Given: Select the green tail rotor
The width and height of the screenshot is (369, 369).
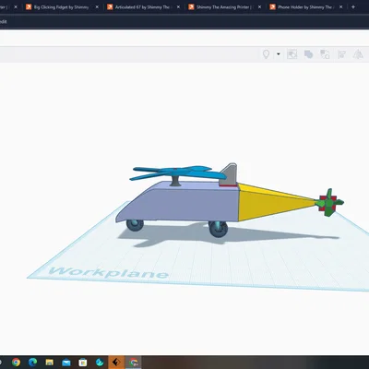Looking at the screenshot, I should pyautogui.click(x=330, y=203).
